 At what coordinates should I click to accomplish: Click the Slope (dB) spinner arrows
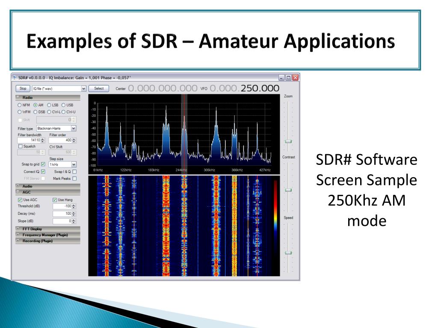74,221
